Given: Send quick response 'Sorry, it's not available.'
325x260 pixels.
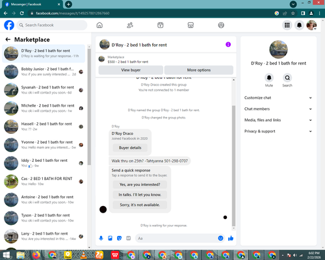Looking at the screenshot, I should (140, 205).
